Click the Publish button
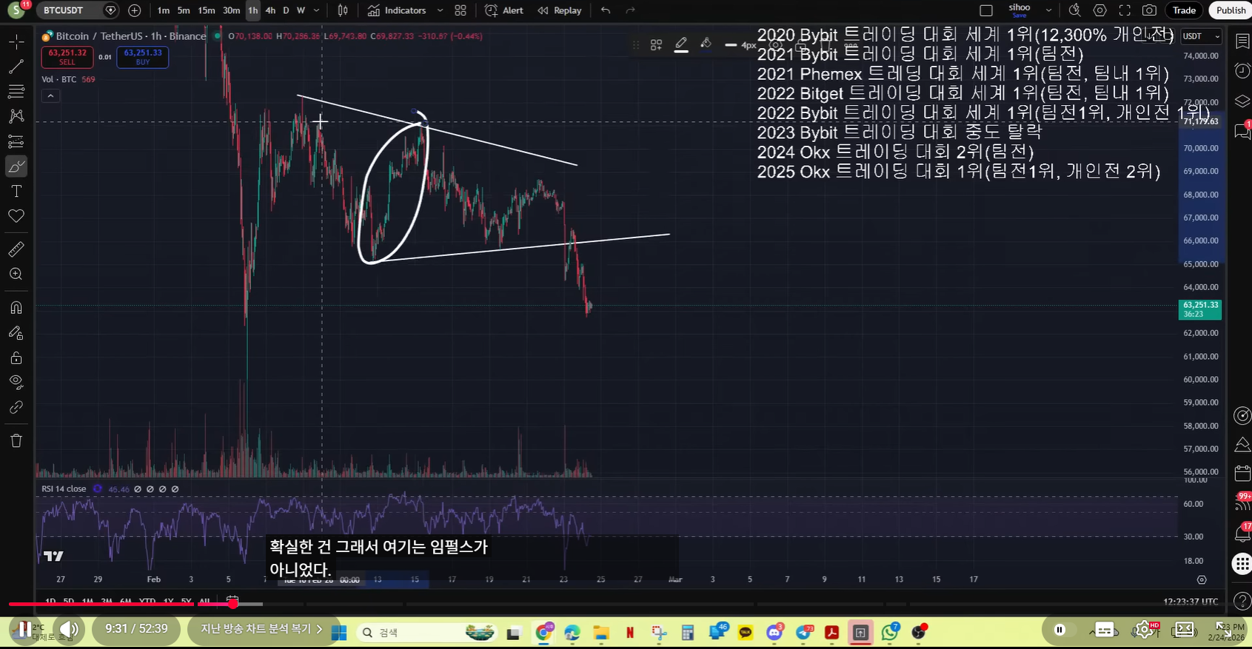 [x=1231, y=10]
